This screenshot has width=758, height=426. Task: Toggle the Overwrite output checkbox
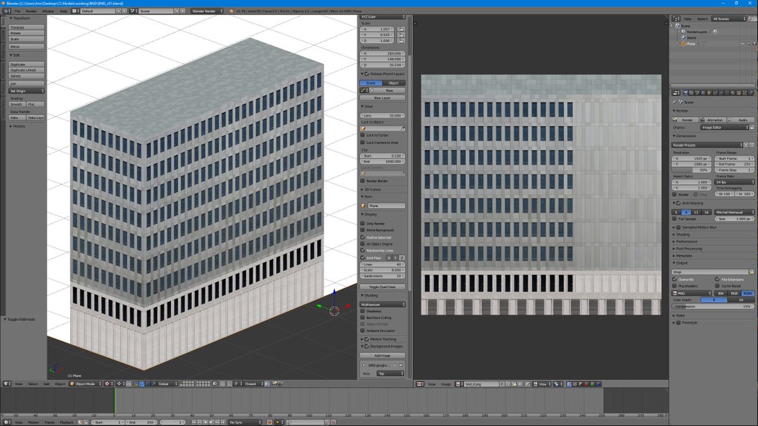tap(675, 279)
